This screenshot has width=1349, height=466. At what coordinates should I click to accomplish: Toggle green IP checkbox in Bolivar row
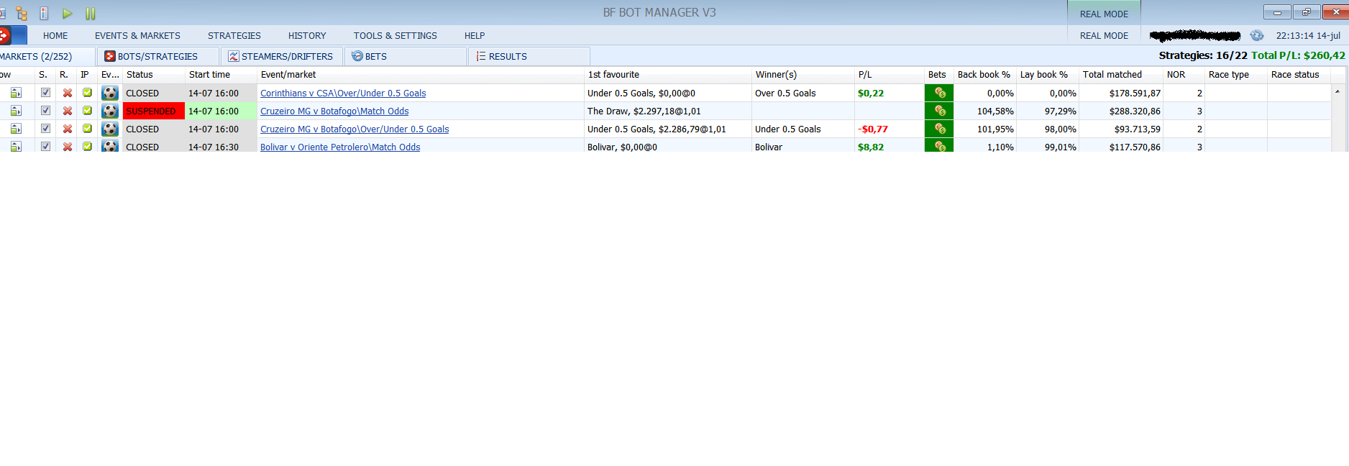(x=87, y=146)
